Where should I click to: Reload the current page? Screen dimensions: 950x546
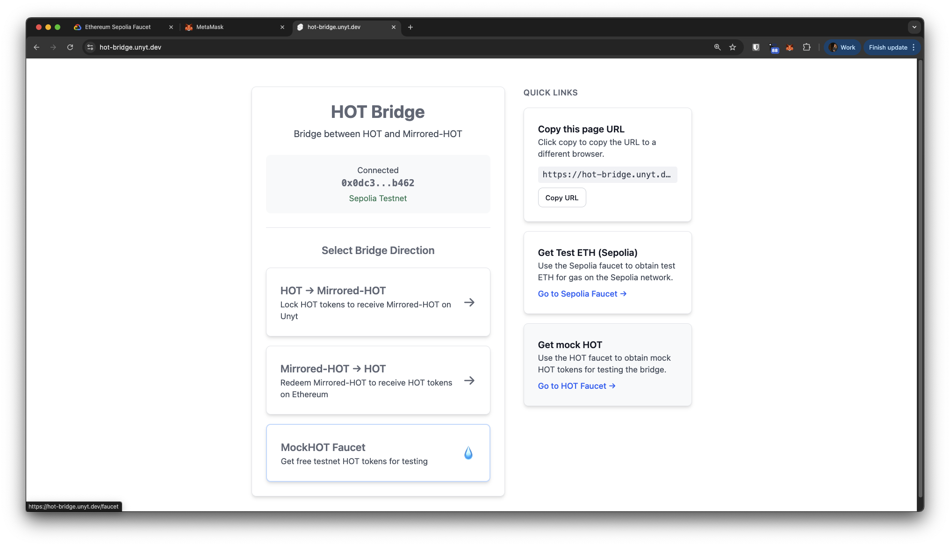tap(70, 47)
